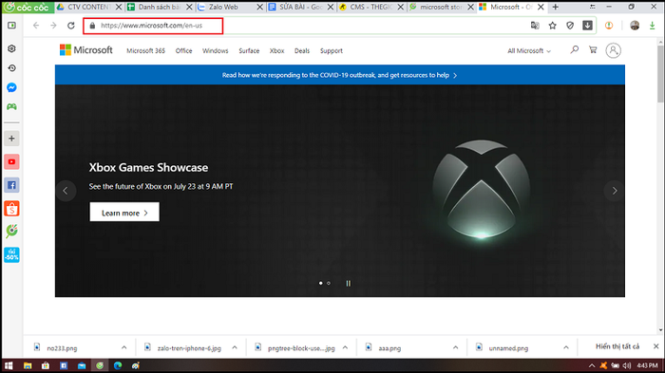Image resolution: width=665 pixels, height=373 pixels.
Task: Open Messenger from the browser sidebar
Action: tap(11, 87)
